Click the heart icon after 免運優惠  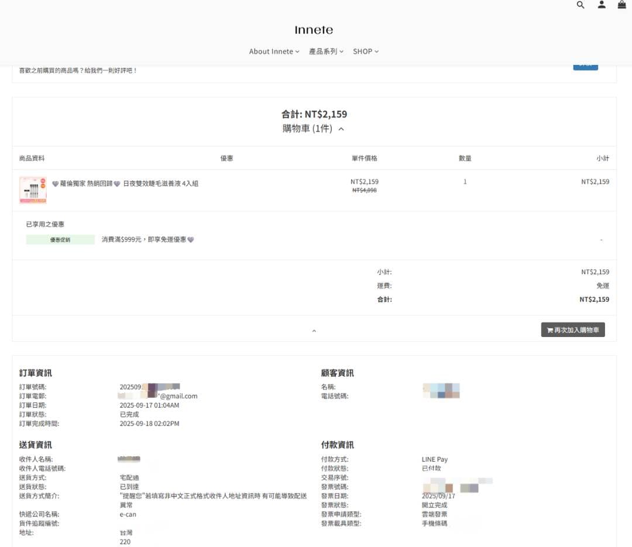pyautogui.click(x=191, y=239)
